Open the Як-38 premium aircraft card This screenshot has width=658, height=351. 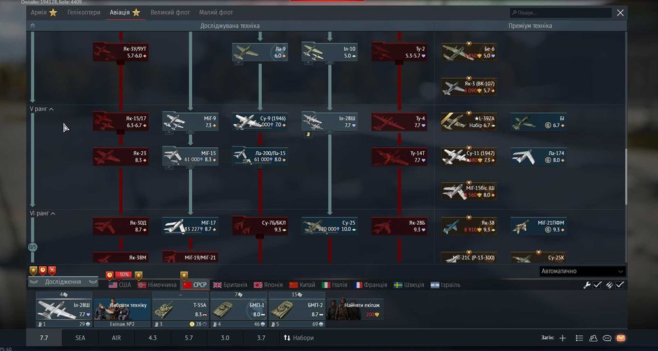[x=468, y=226]
